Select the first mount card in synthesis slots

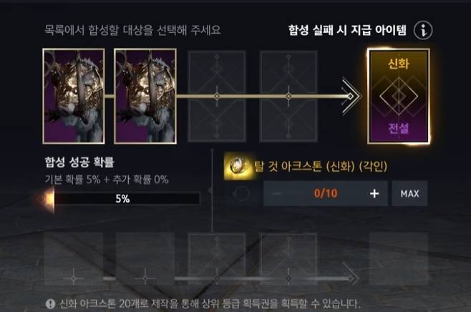(74, 96)
